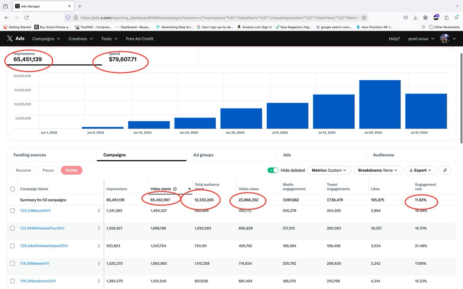The height and width of the screenshot is (289, 463).
Task: Open options menu for 7.21.24WithitweedTour3VV
Action: (99, 228)
